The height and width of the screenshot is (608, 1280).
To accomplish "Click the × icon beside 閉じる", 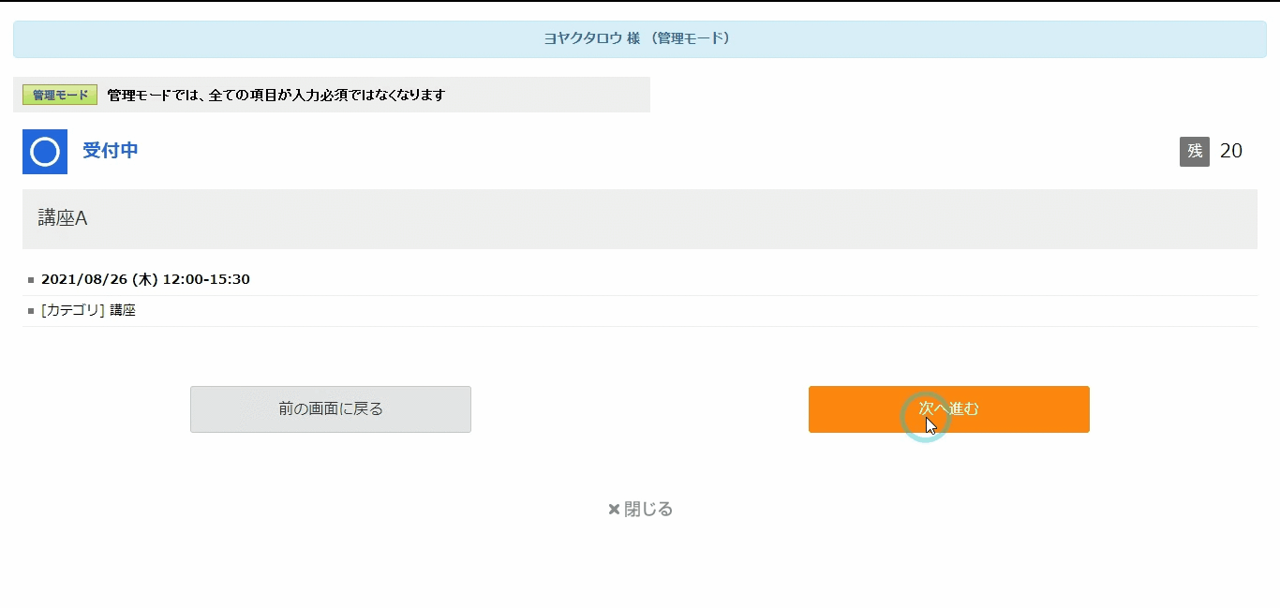I will (616, 509).
